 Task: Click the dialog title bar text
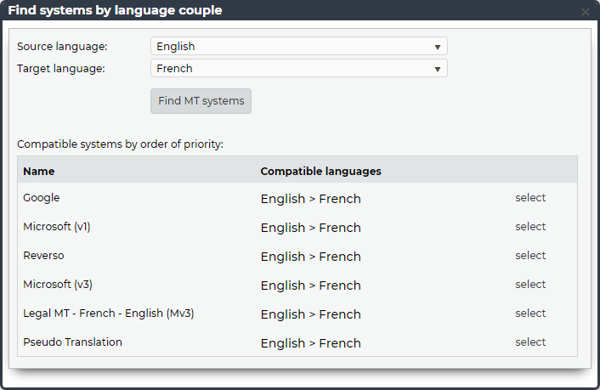tap(115, 11)
